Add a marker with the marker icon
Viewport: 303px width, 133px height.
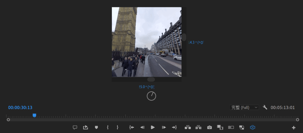(97, 127)
